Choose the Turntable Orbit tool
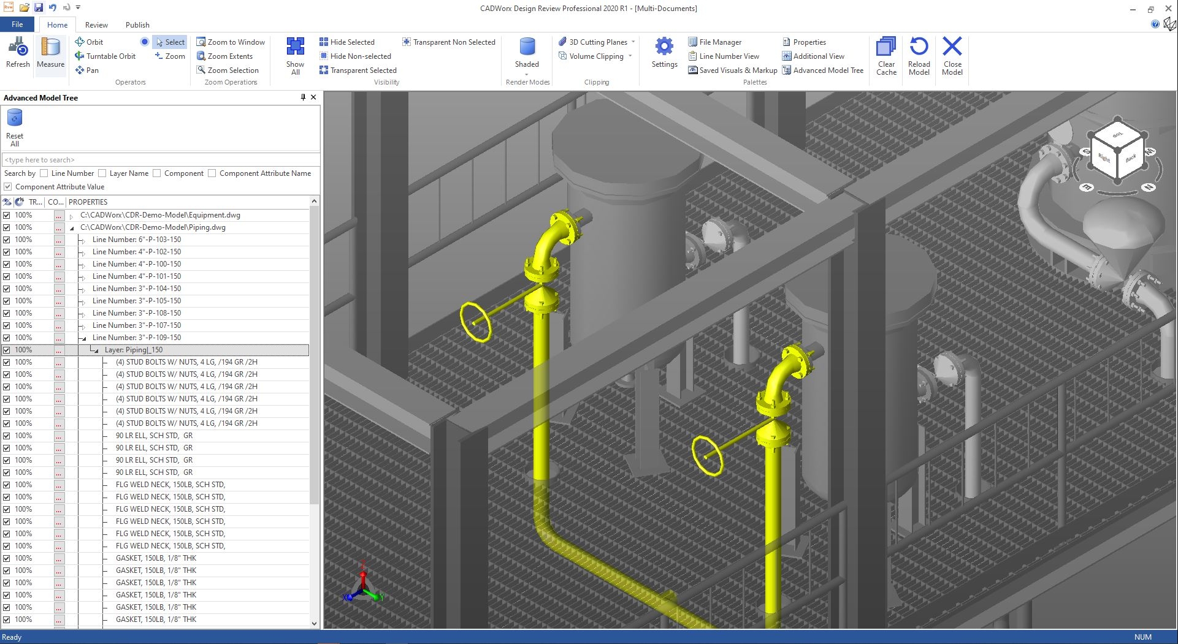 (105, 56)
